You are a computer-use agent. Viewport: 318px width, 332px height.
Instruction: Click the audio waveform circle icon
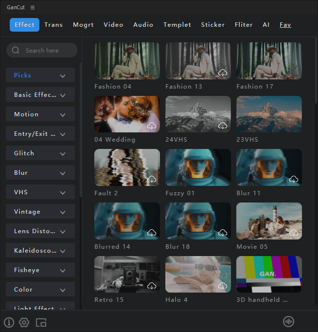288,322
